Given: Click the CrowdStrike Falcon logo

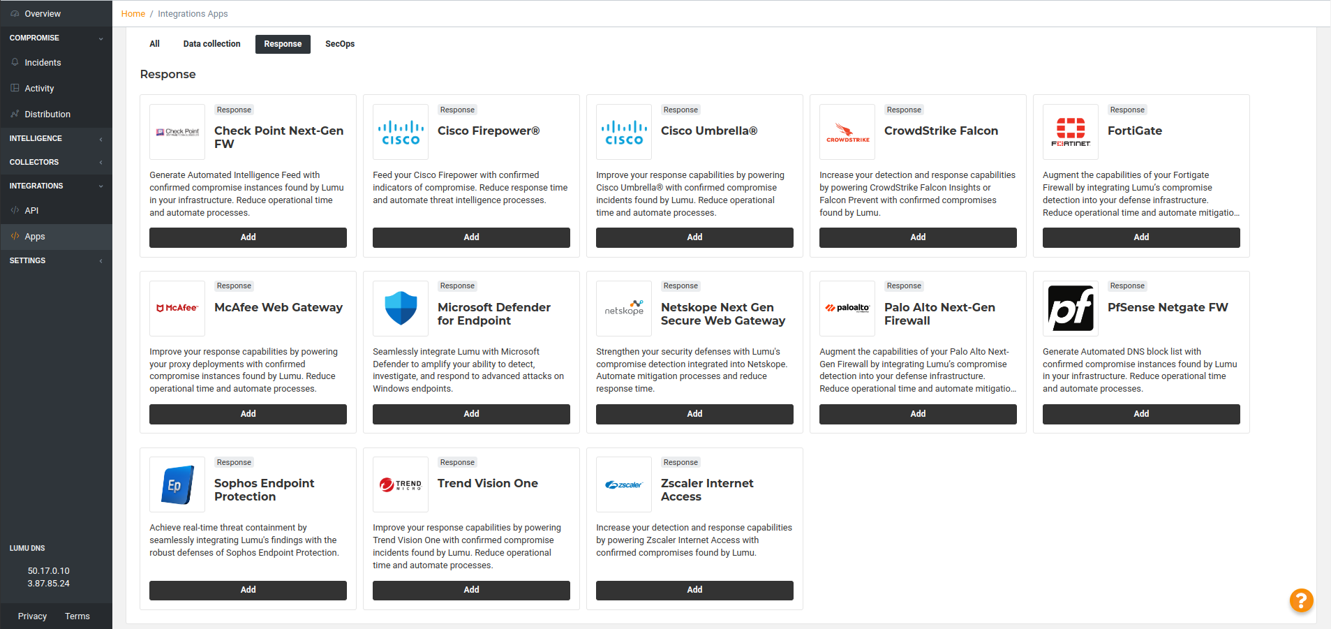Looking at the screenshot, I should tap(847, 132).
